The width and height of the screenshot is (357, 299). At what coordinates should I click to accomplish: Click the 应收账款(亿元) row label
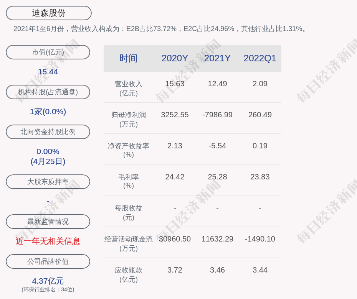pos(129,275)
